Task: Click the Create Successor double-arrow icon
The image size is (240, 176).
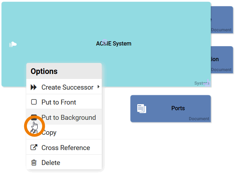Action: click(34, 87)
